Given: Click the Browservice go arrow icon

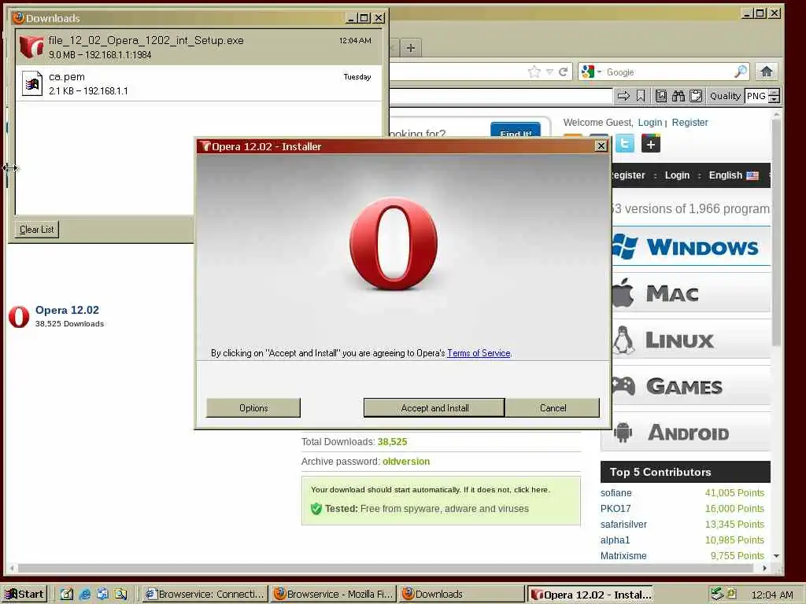Looking at the screenshot, I should (x=623, y=96).
